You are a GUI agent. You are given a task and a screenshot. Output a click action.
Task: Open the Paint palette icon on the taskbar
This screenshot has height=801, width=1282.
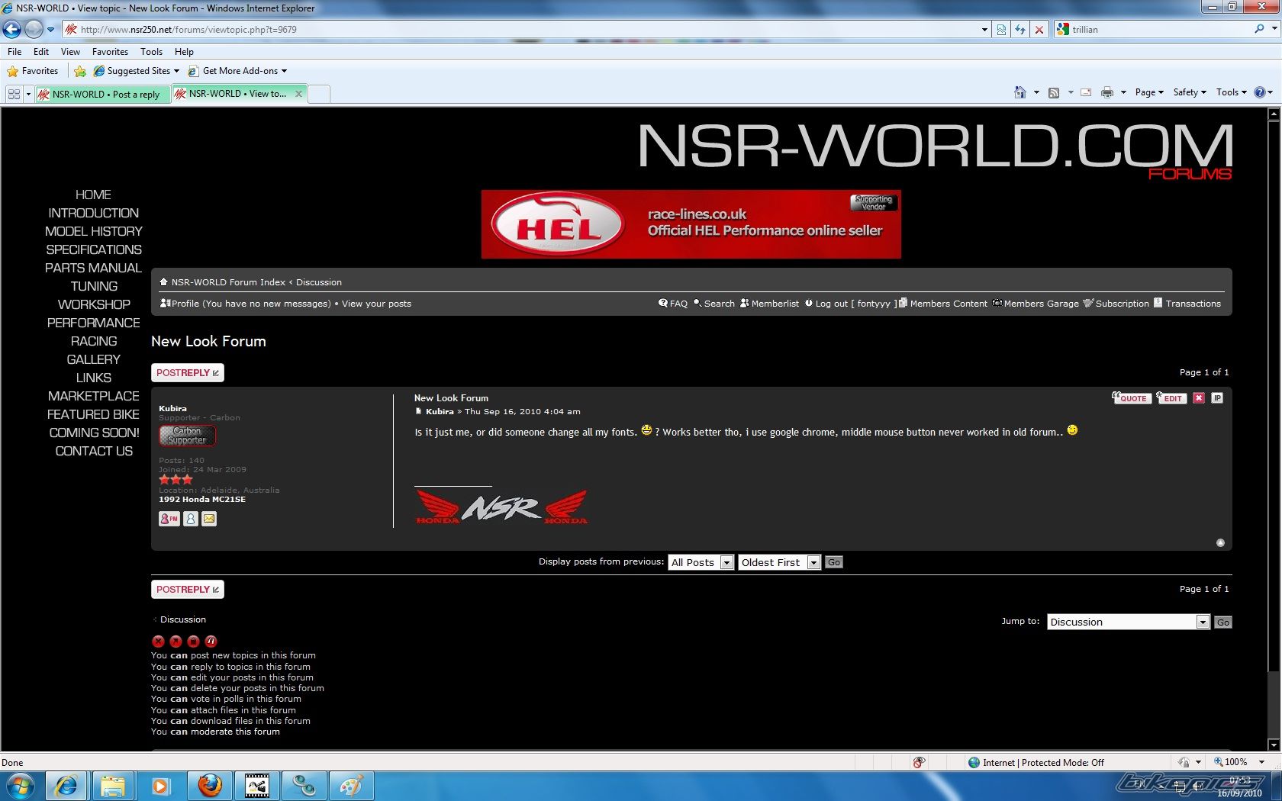(351, 786)
